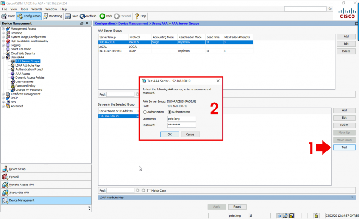This screenshot has width=359, height=219.
Task: Select the LOCAL server group row
Action: 176,47
